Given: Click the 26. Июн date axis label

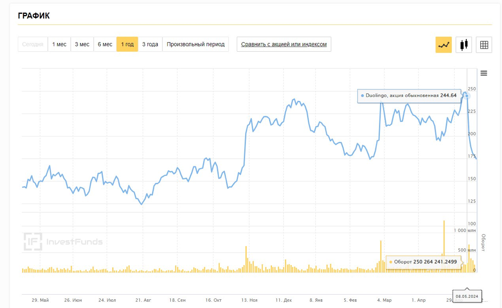Looking at the screenshot, I should (x=73, y=300).
